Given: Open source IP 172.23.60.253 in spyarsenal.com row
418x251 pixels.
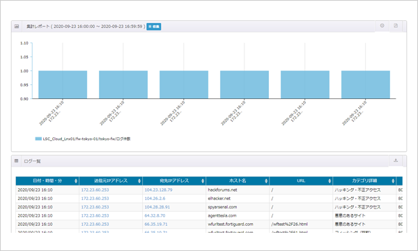Looking at the screenshot, I should [x=95, y=207].
